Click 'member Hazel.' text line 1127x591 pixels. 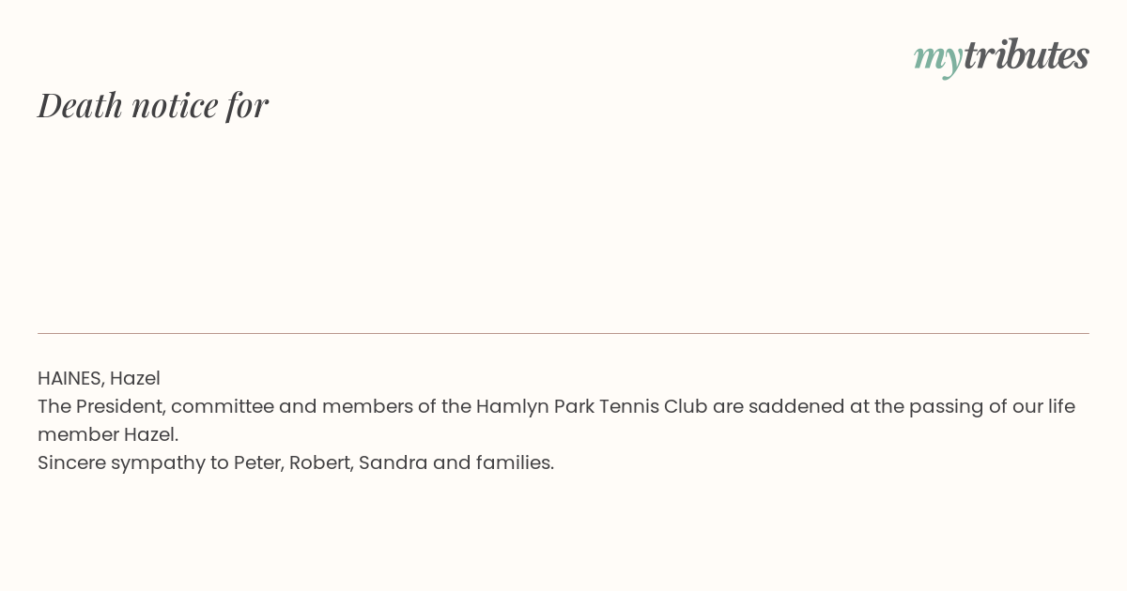pyautogui.click(x=108, y=434)
